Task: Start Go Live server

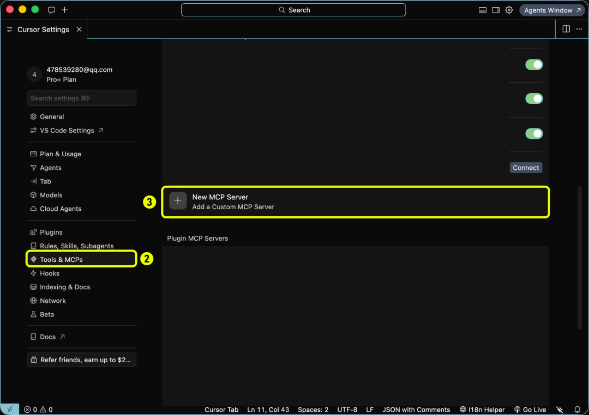Action: point(530,410)
